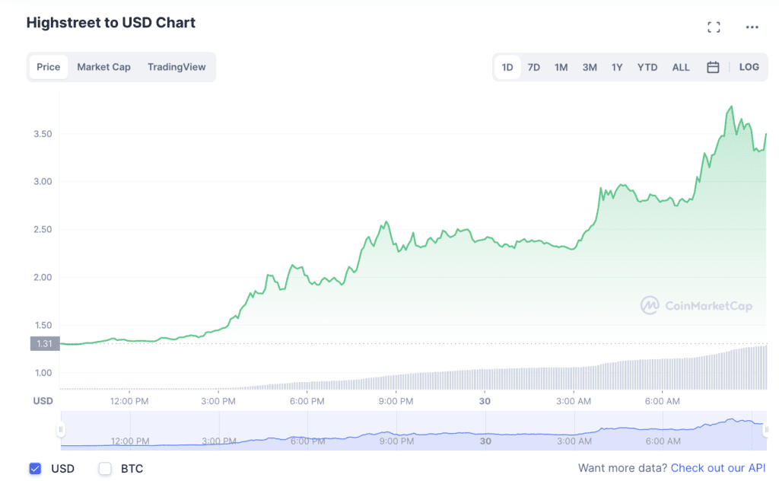The height and width of the screenshot is (481, 779).
Task: Click the Highstreet to USD Chart heading
Action: point(111,23)
